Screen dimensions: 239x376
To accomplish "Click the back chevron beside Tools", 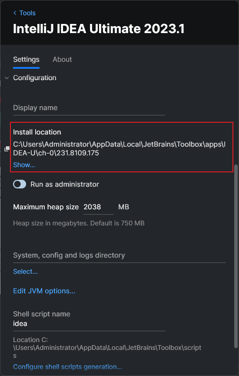I will [15, 13].
